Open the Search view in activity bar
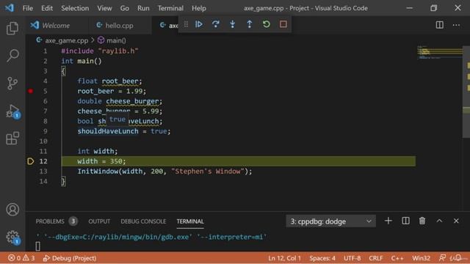 12,56
